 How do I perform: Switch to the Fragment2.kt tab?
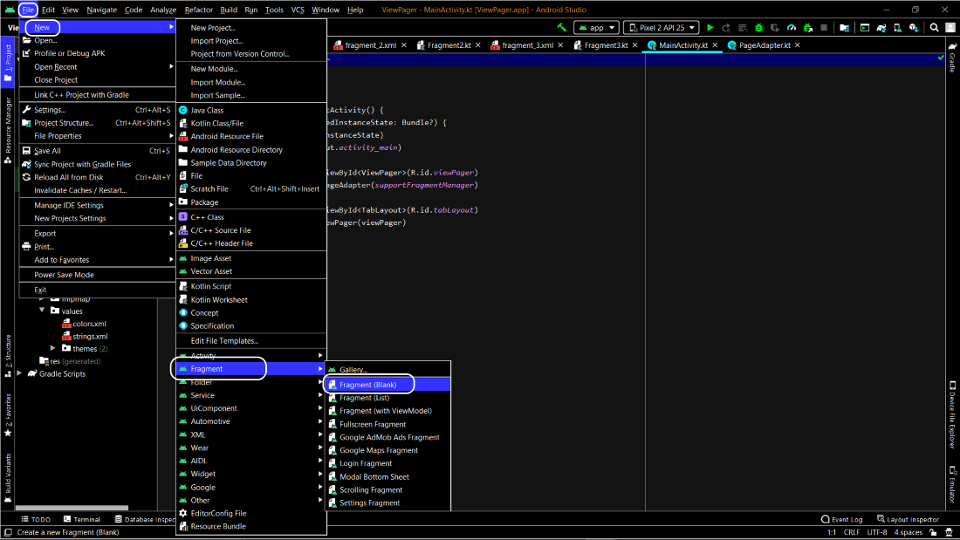(449, 45)
